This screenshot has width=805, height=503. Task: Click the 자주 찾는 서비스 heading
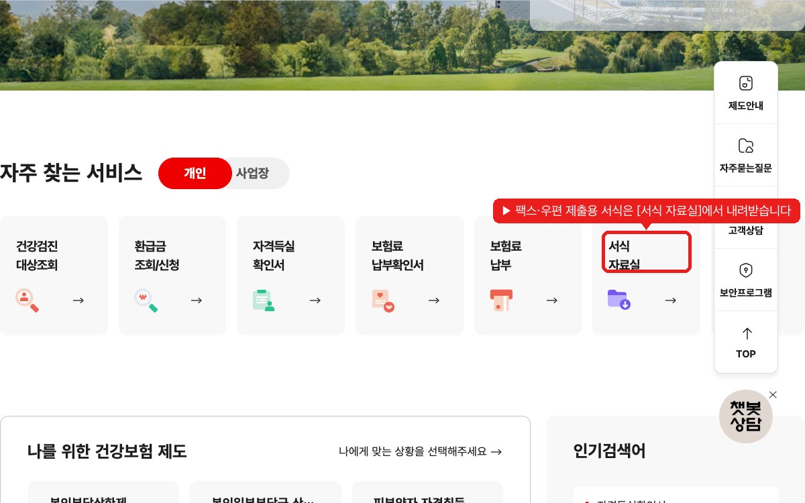point(71,173)
